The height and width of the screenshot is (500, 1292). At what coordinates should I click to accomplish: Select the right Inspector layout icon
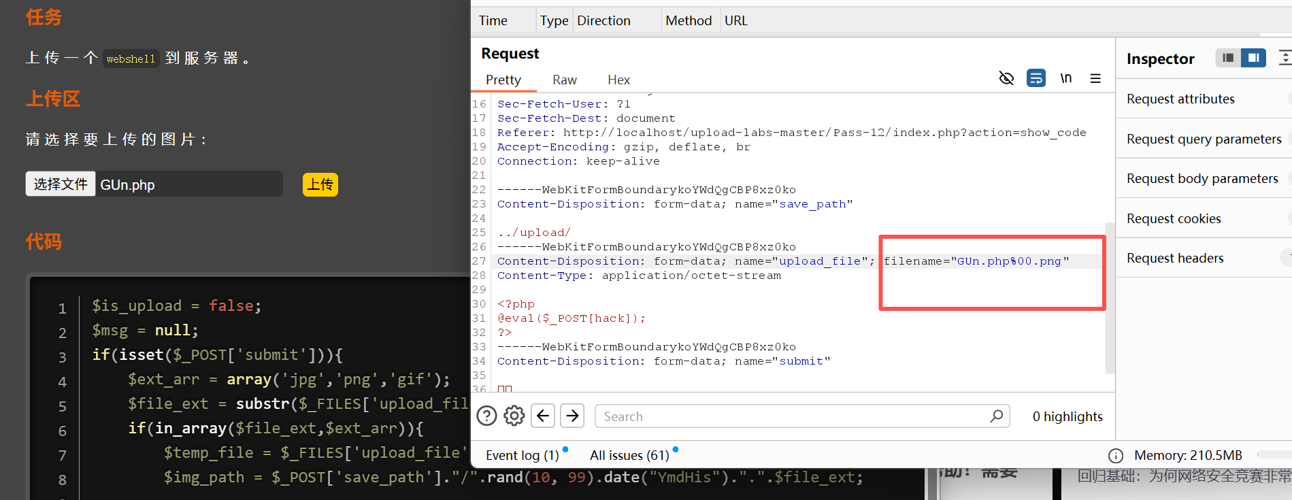[x=1253, y=58]
